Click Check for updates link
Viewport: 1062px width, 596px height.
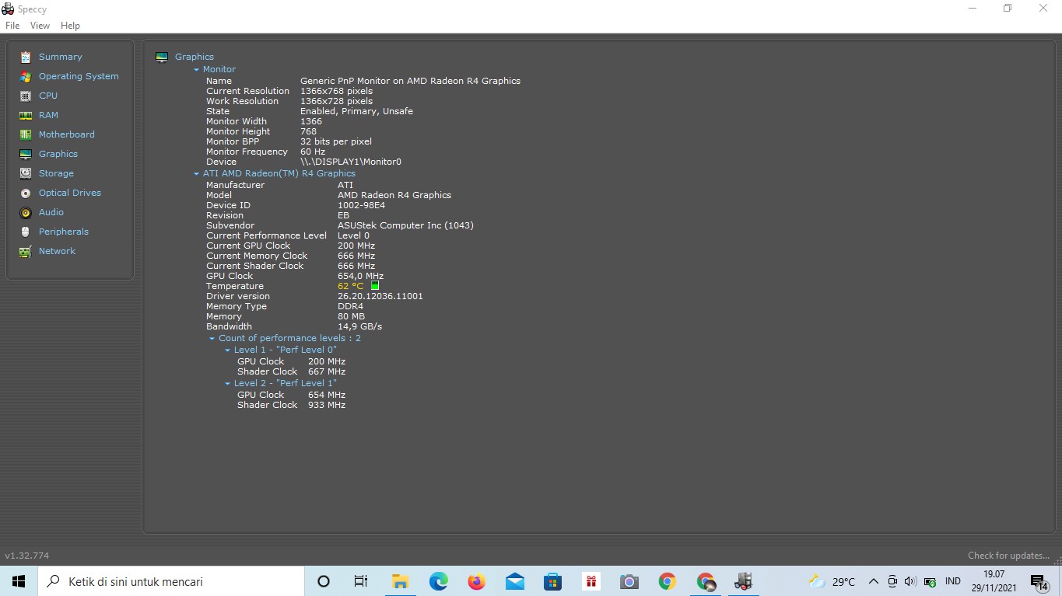(1008, 556)
